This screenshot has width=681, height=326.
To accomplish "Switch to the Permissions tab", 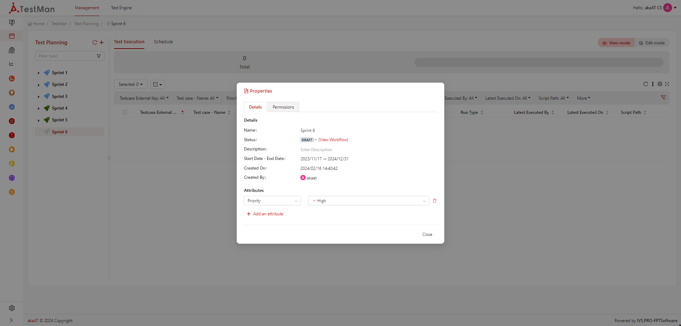I will pyautogui.click(x=283, y=107).
